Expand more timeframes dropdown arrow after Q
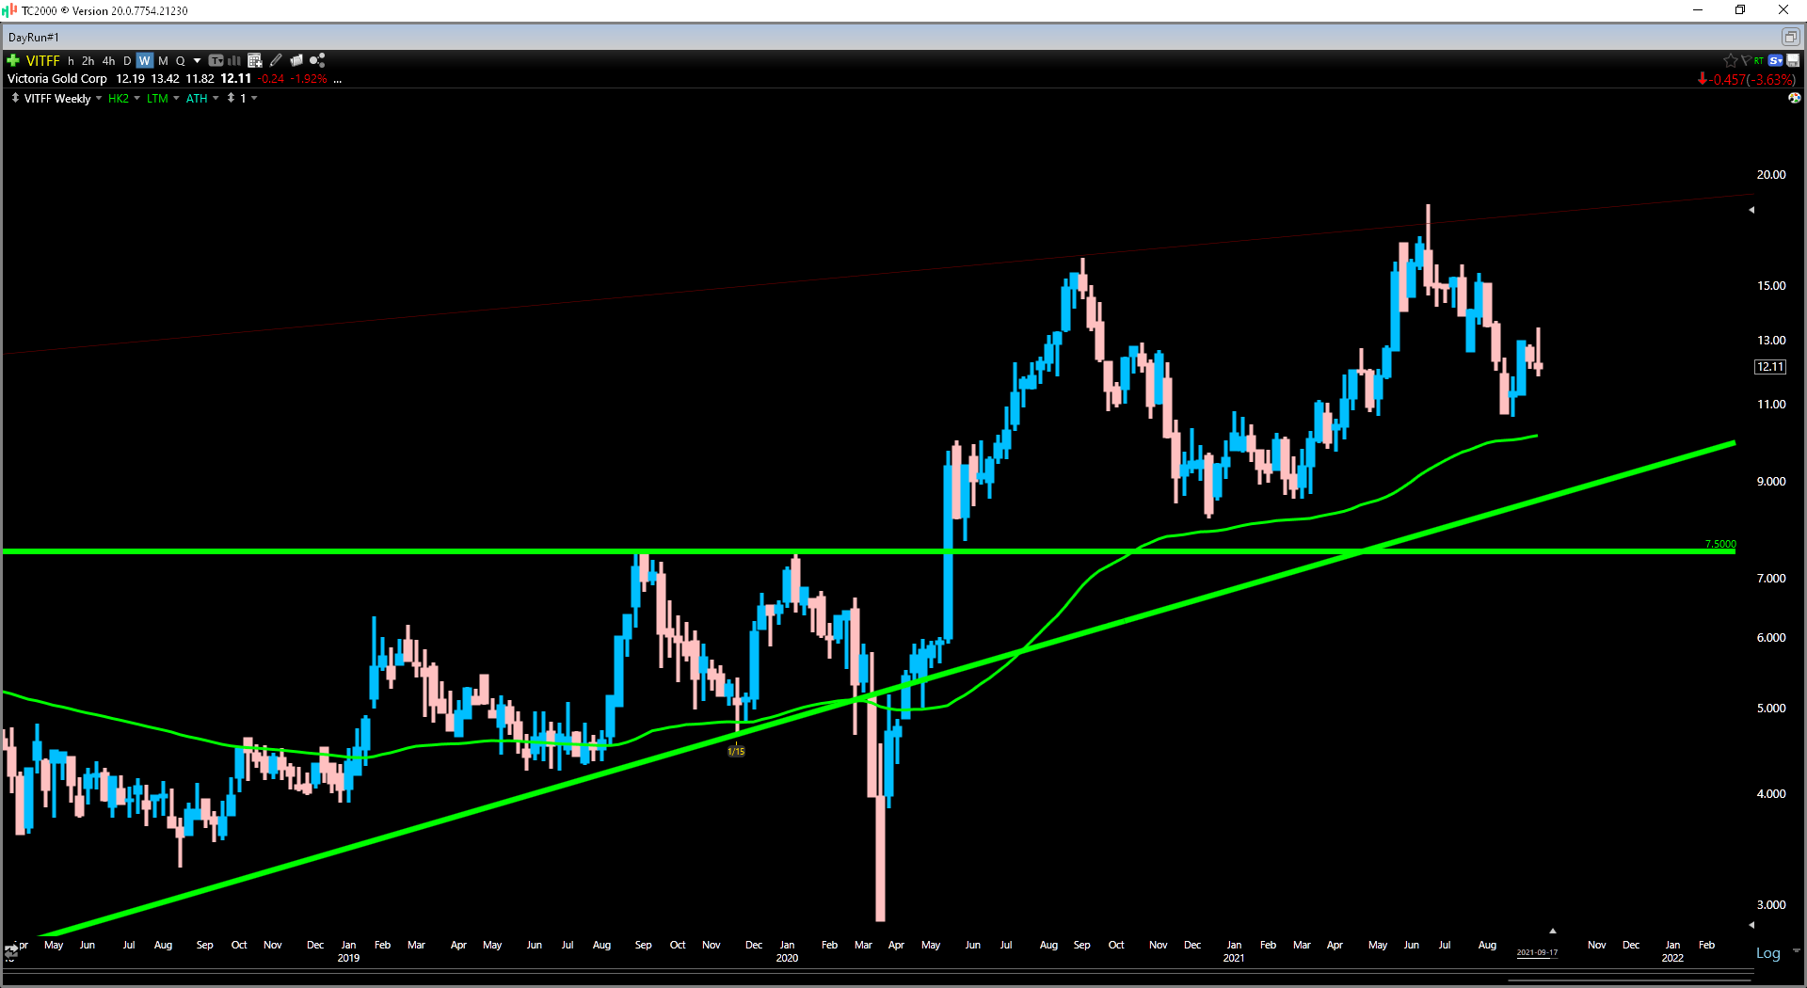The height and width of the screenshot is (988, 1807). coord(197,60)
